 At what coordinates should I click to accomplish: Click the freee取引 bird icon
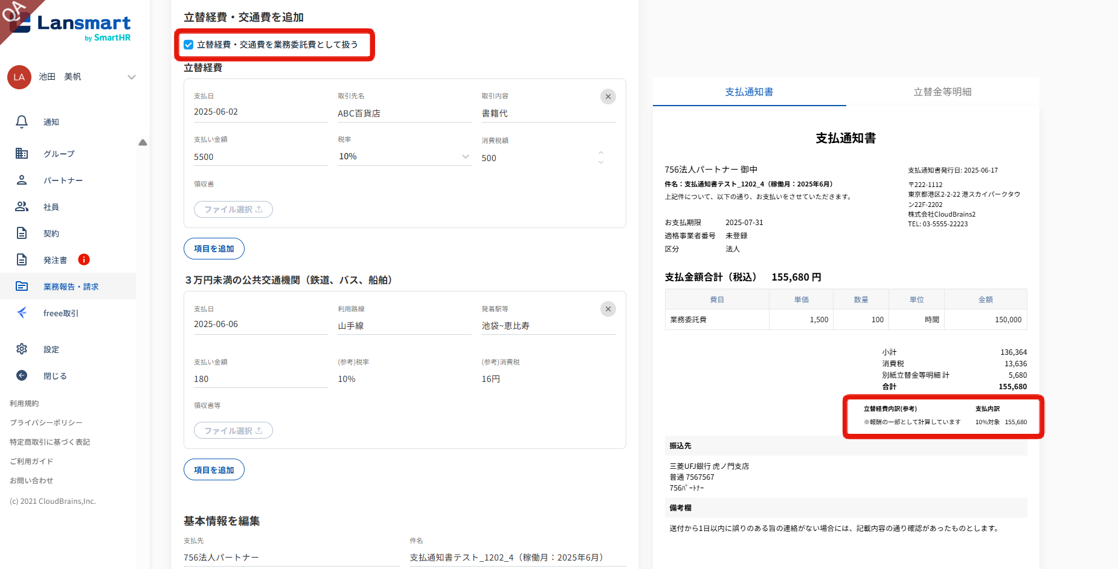click(22, 313)
